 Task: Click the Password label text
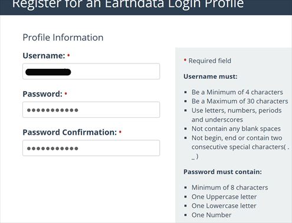(42, 94)
